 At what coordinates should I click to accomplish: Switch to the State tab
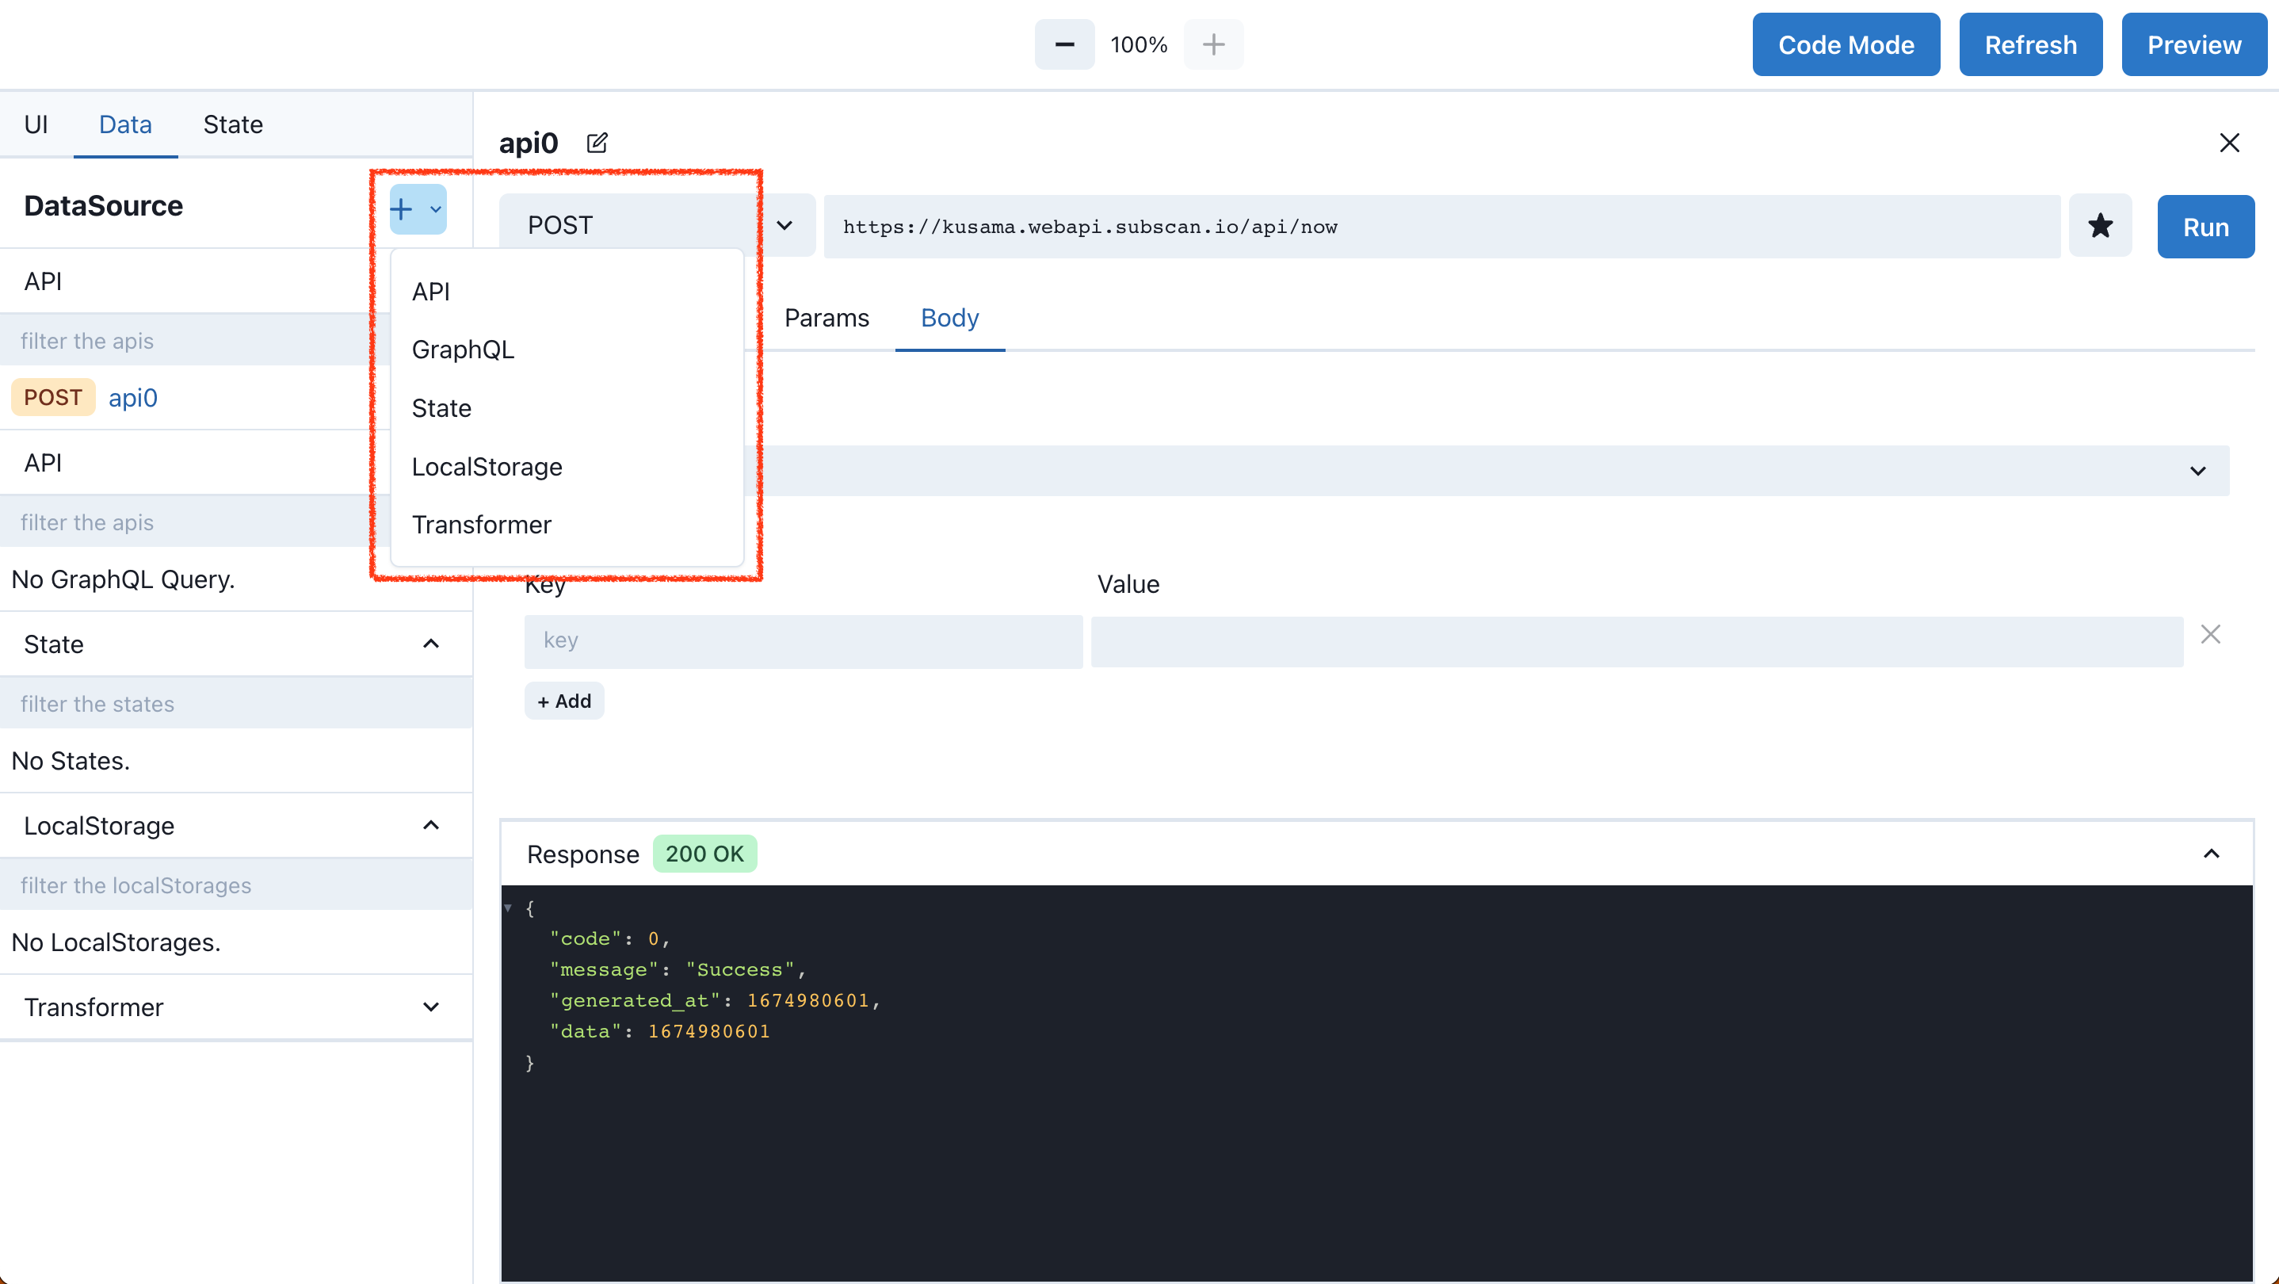pos(233,124)
